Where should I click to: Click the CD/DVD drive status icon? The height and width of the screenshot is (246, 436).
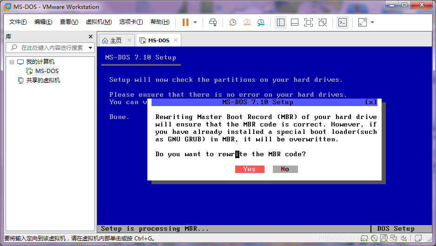[x=374, y=238]
